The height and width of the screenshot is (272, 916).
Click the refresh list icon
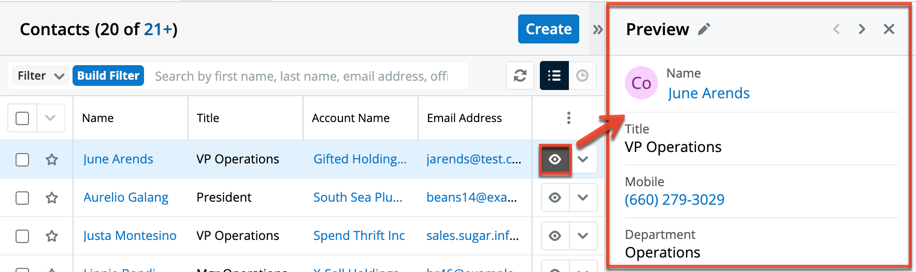click(520, 76)
